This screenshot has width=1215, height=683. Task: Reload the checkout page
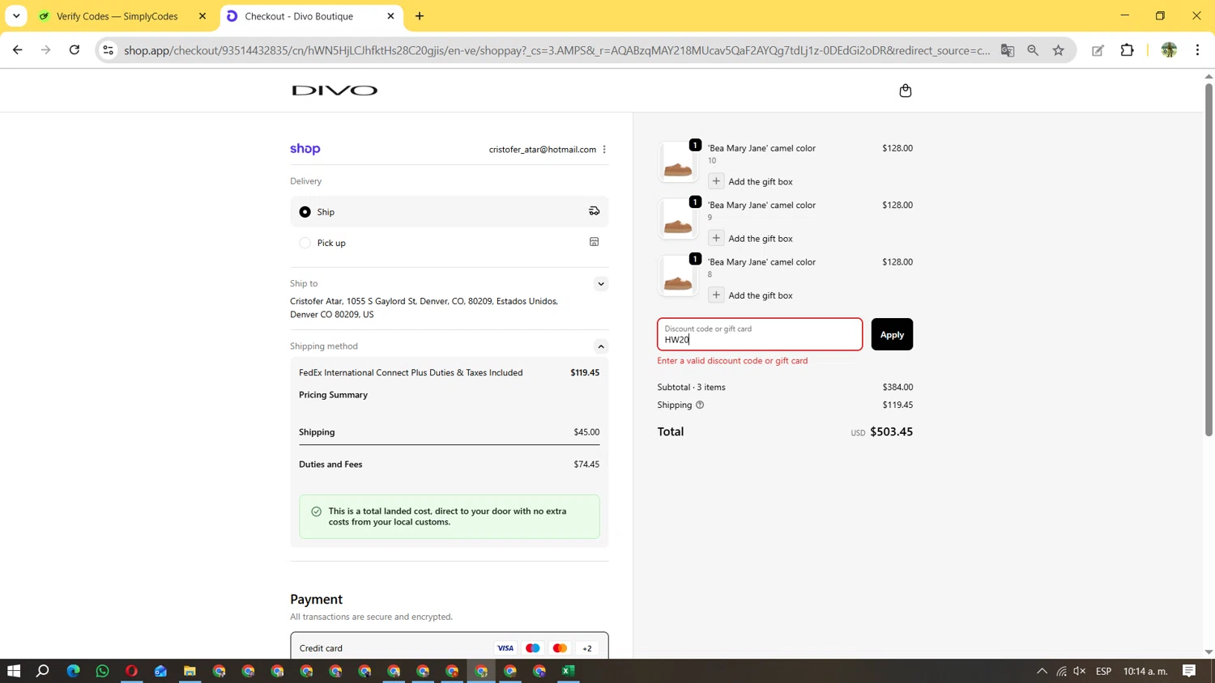[75, 50]
